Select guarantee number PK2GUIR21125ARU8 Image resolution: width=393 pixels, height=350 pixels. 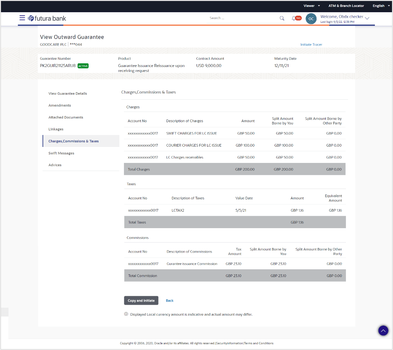[58, 65]
